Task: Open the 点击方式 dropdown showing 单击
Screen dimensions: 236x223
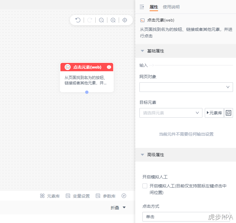Action: tap(186, 217)
